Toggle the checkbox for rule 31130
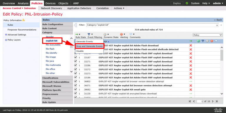 click(x=75, y=93)
